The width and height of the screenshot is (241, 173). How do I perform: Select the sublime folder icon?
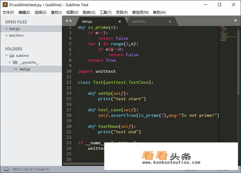click(x=12, y=55)
